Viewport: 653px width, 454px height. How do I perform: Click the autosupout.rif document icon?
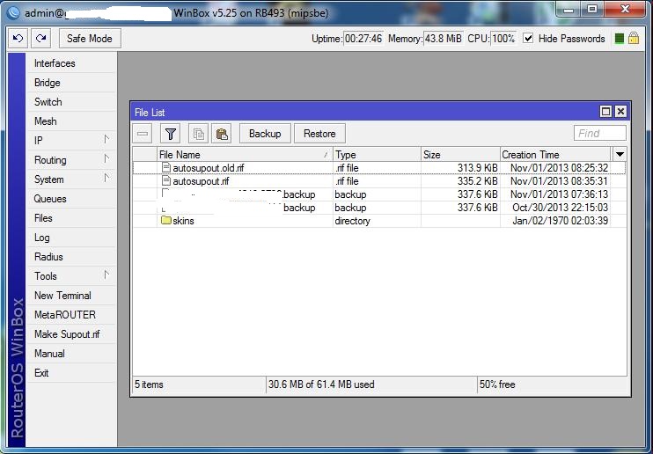click(x=166, y=180)
